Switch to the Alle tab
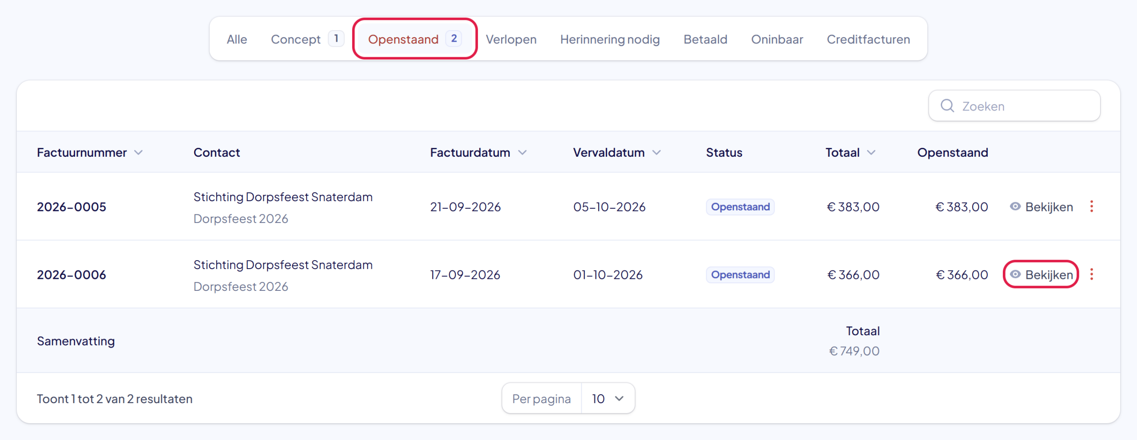This screenshot has width=1137, height=440. pos(237,39)
